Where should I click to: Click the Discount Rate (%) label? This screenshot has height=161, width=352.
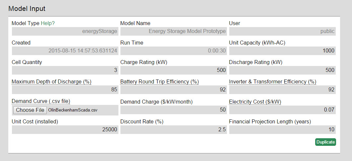click(142, 122)
